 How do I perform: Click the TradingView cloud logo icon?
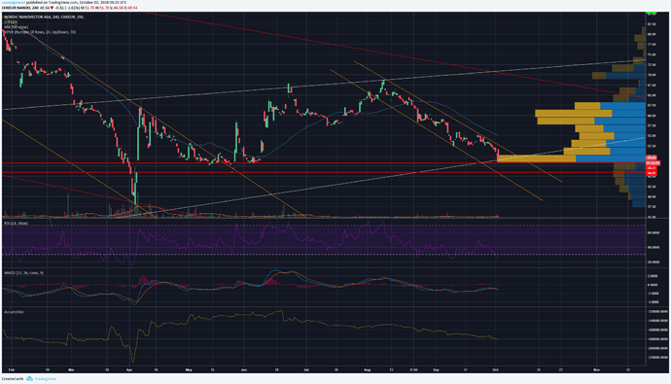(x=29, y=379)
